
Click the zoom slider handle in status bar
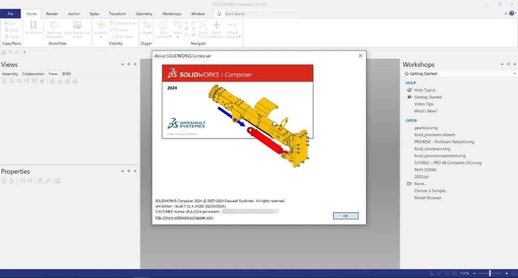[490, 273]
